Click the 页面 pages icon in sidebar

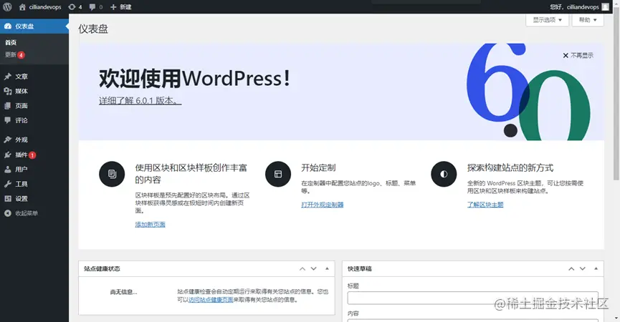pos(7,106)
